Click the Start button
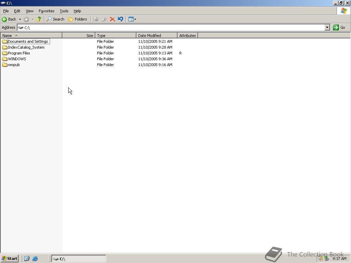The image size is (351, 263). click(x=9, y=259)
